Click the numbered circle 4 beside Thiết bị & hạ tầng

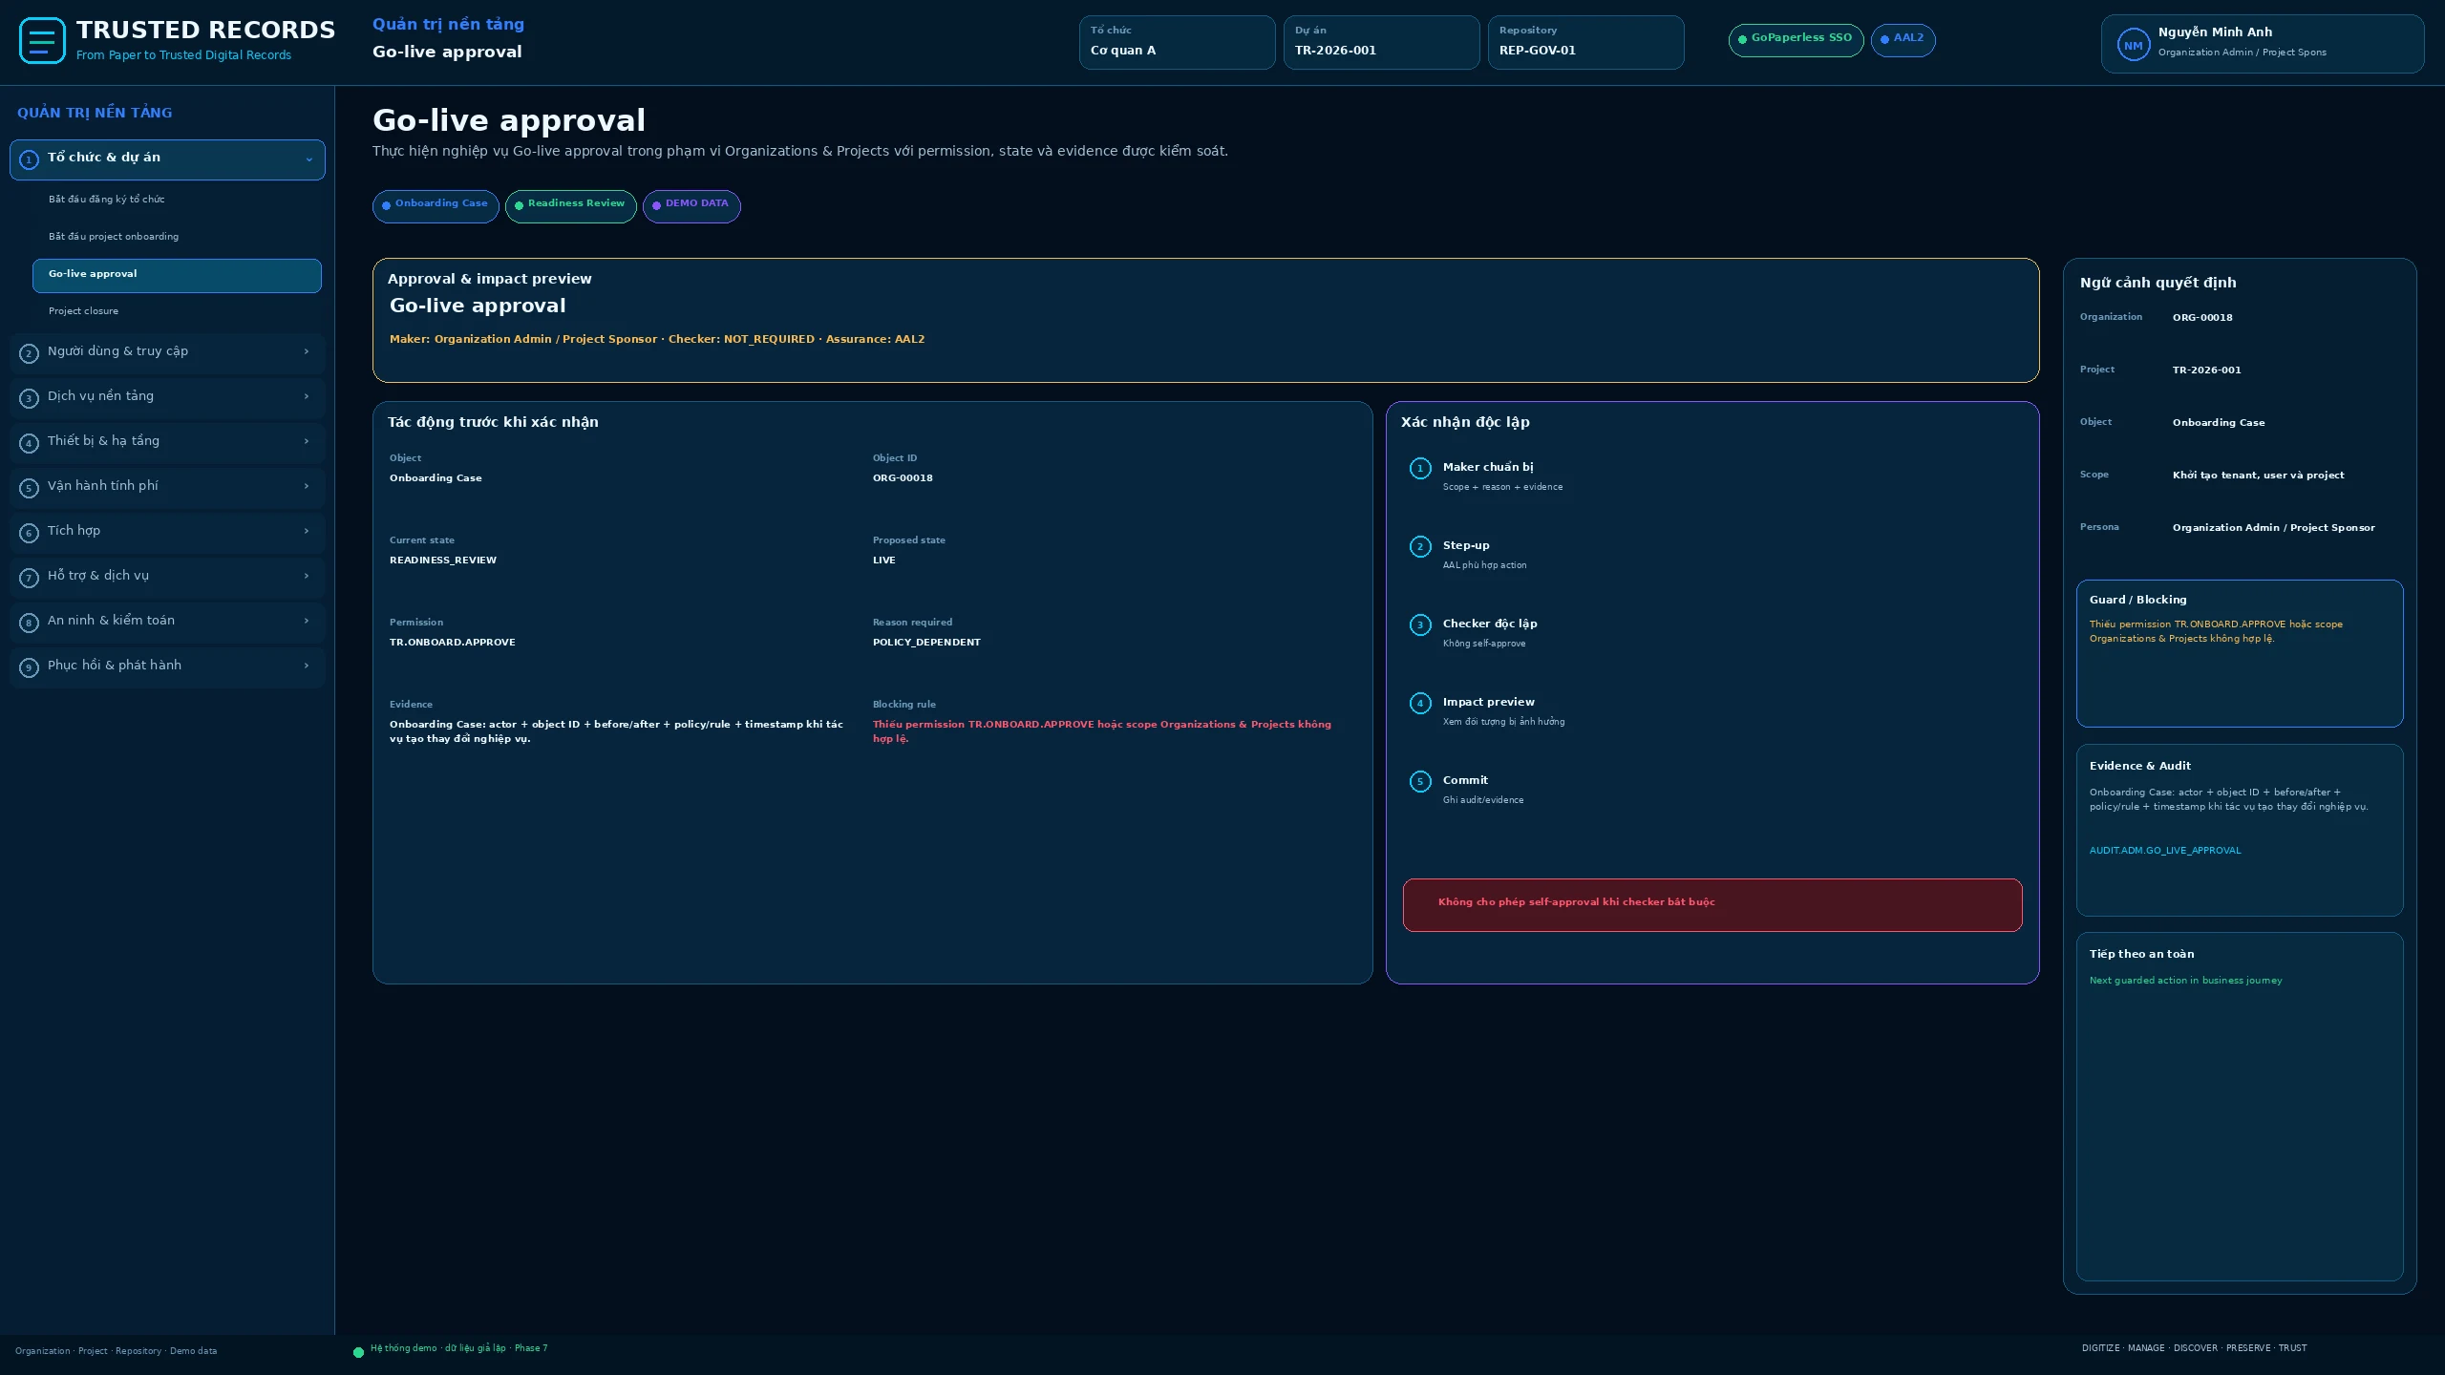(x=29, y=443)
